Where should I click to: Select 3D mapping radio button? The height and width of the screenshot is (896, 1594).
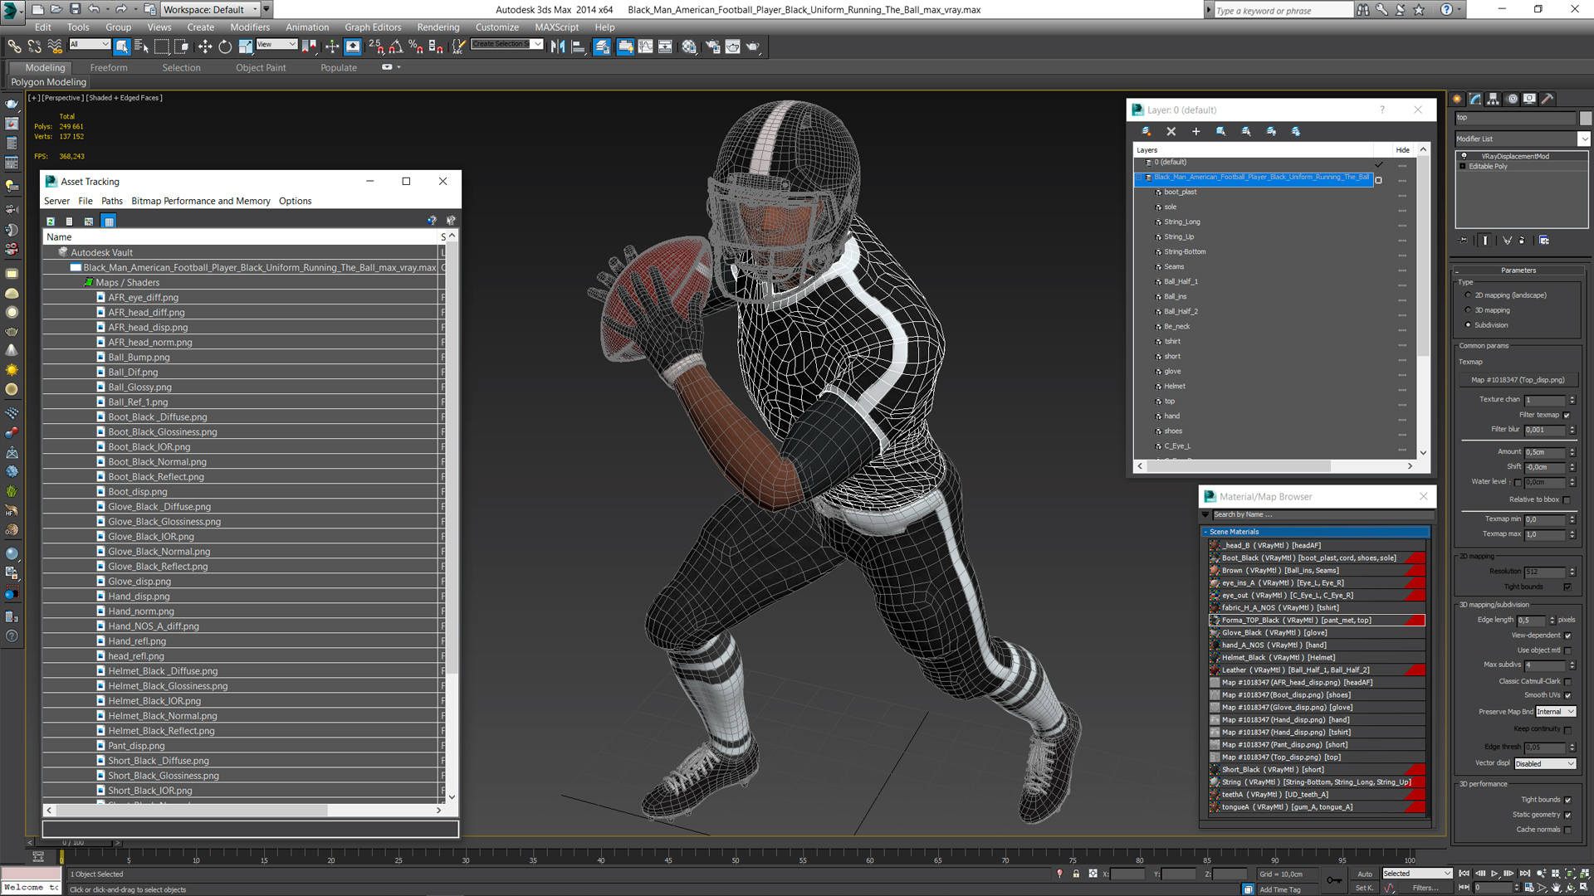click(1468, 310)
